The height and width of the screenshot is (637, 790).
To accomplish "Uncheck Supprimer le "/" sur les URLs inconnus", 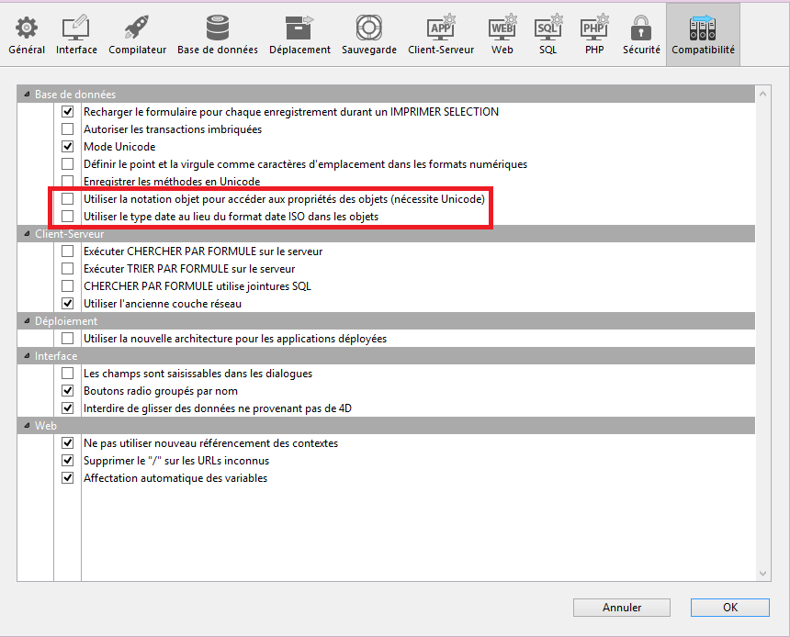I will coord(67,460).
